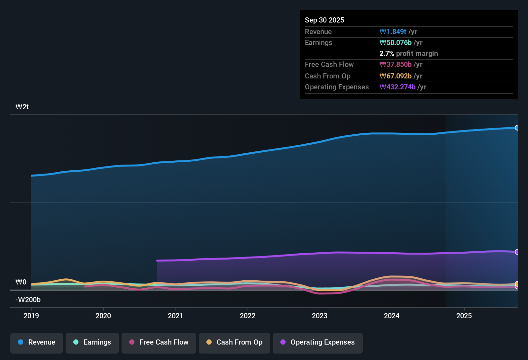Select the Revenue endpoint marker on the chart
The height and width of the screenshot is (360, 528).
[x=517, y=128]
